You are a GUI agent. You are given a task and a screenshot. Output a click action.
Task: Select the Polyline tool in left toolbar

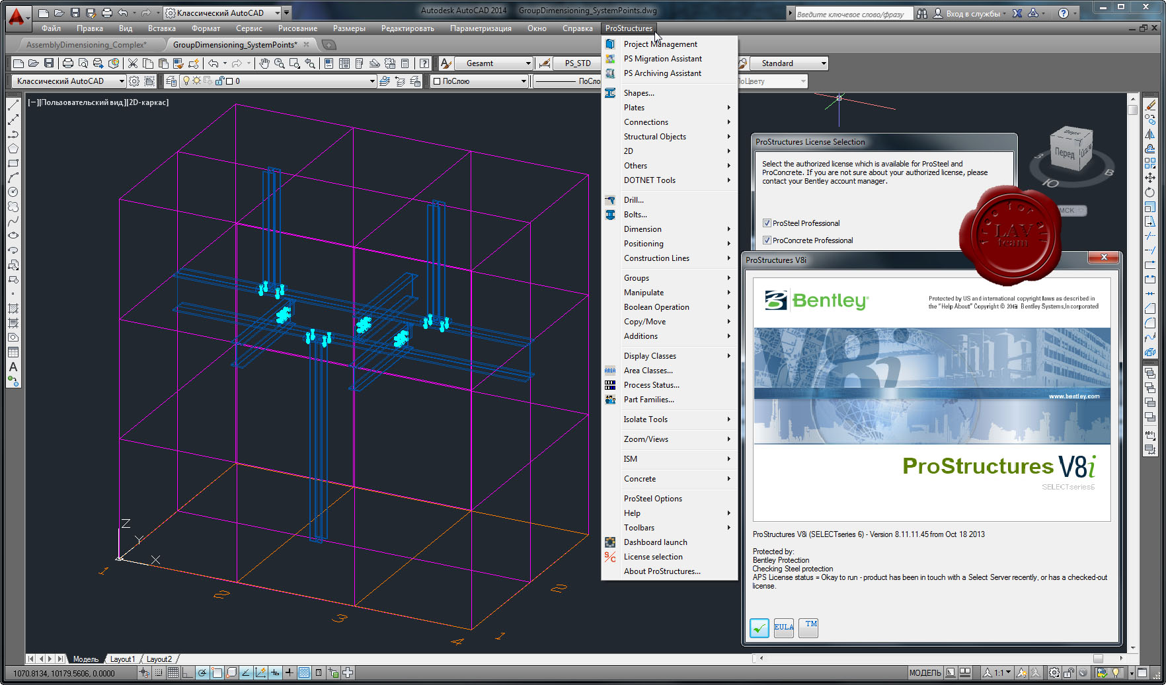(x=13, y=134)
